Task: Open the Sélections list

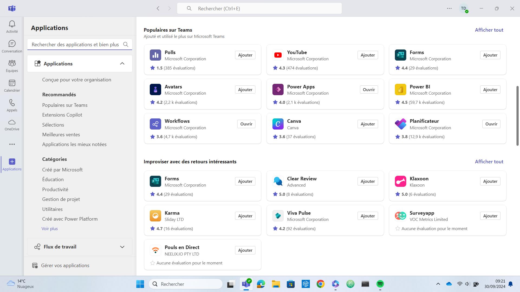Action: (53, 125)
